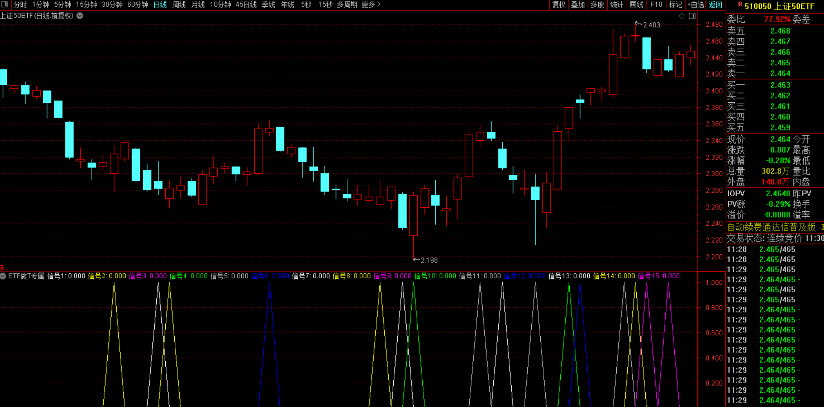Select the yellow 信号8: 0.000 label
Screen dimensions: 824x407
coord(352,276)
